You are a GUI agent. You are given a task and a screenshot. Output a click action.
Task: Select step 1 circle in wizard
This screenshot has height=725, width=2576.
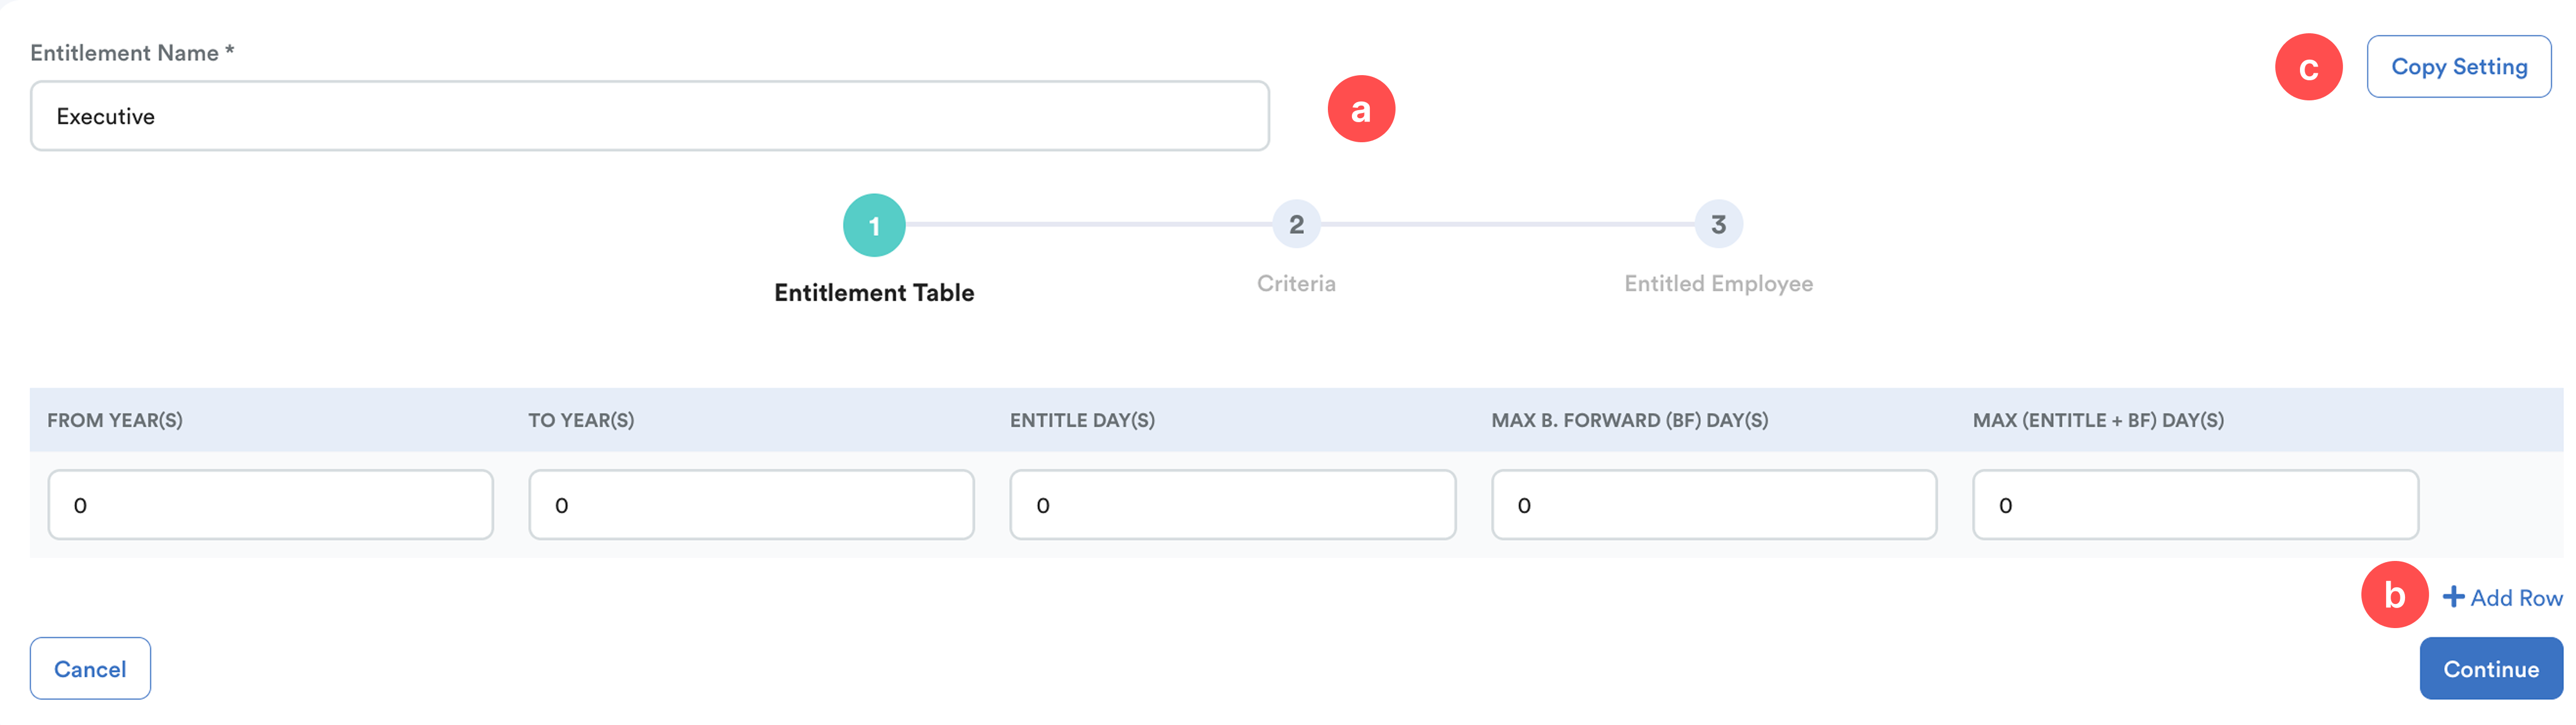pyautogui.click(x=874, y=225)
